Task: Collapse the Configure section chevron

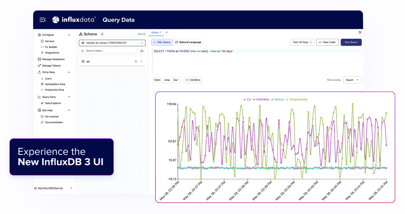Action: pyautogui.click(x=69, y=35)
